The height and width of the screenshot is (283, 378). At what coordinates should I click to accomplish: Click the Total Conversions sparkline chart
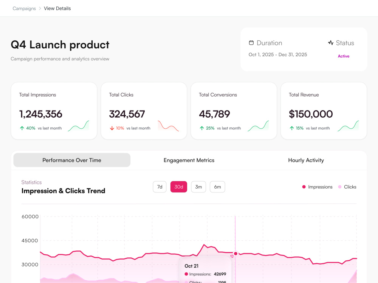258,126
